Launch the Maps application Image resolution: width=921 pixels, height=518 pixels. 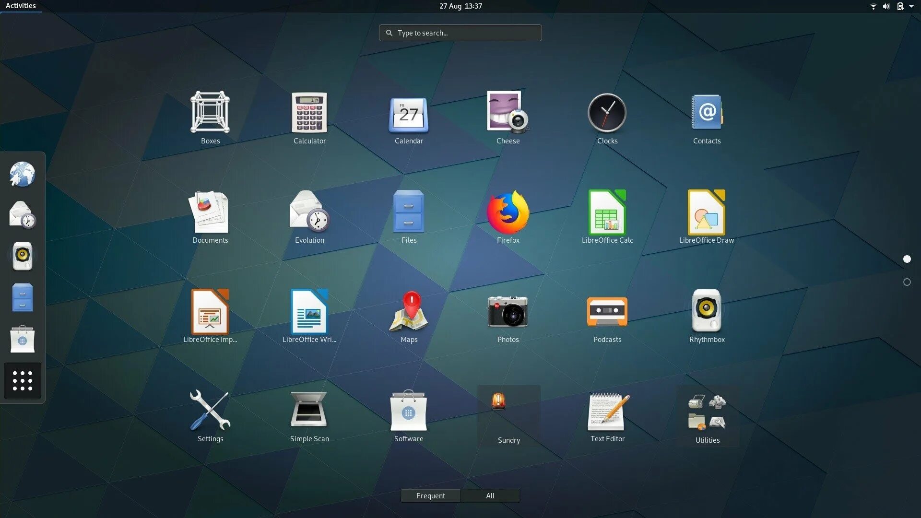(409, 311)
